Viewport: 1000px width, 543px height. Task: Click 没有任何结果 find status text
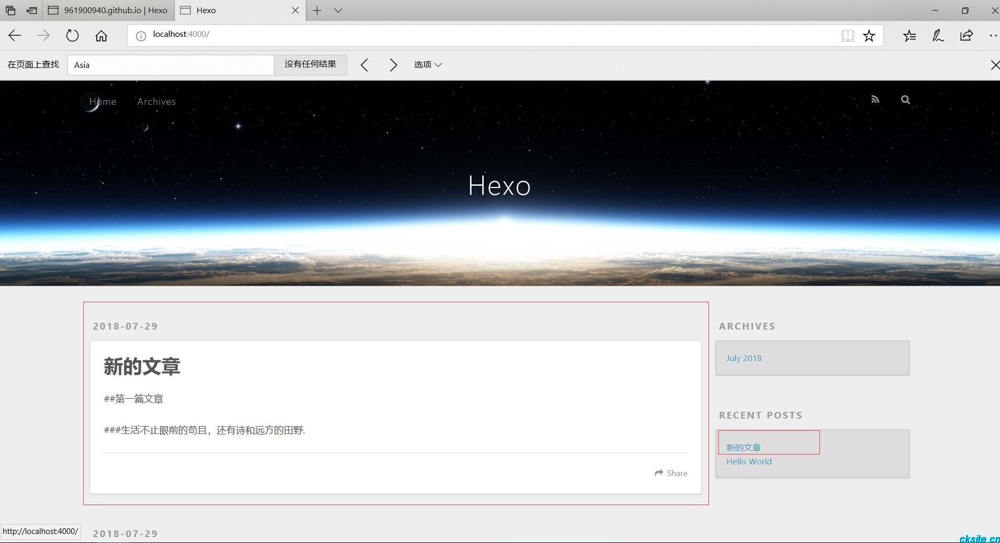pyautogui.click(x=310, y=64)
